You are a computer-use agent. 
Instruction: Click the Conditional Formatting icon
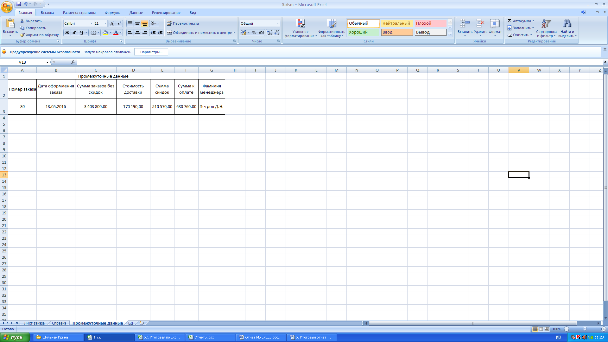pos(300,24)
